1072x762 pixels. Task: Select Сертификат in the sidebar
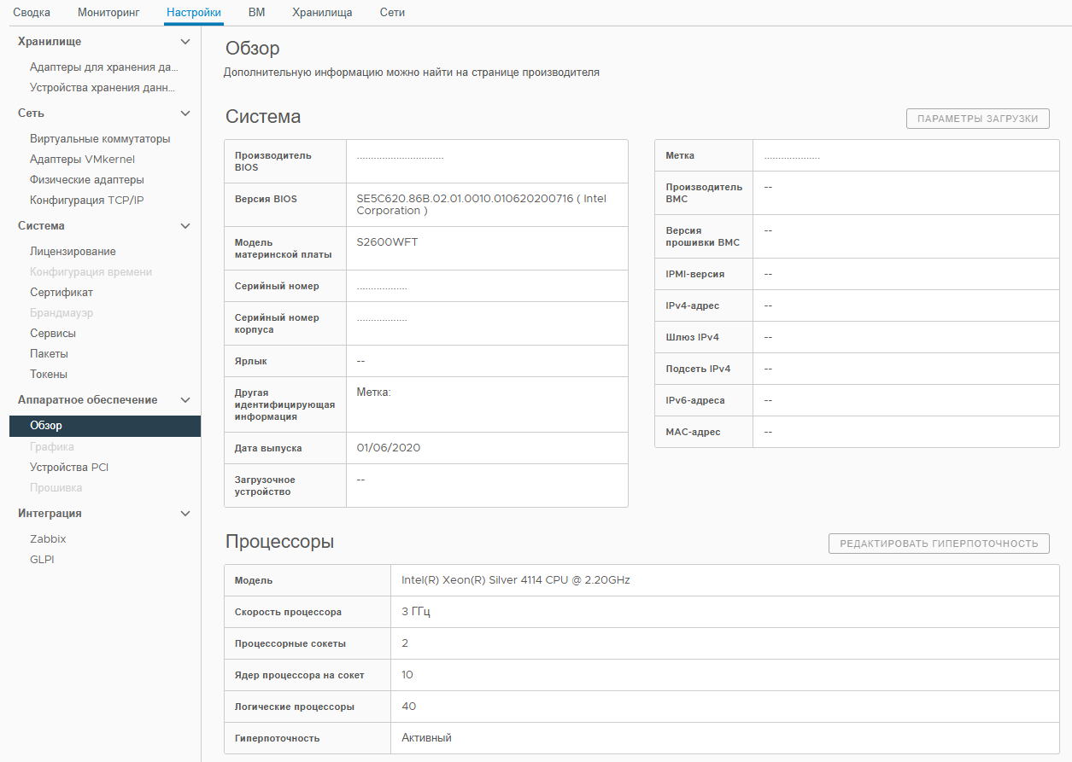62,293
